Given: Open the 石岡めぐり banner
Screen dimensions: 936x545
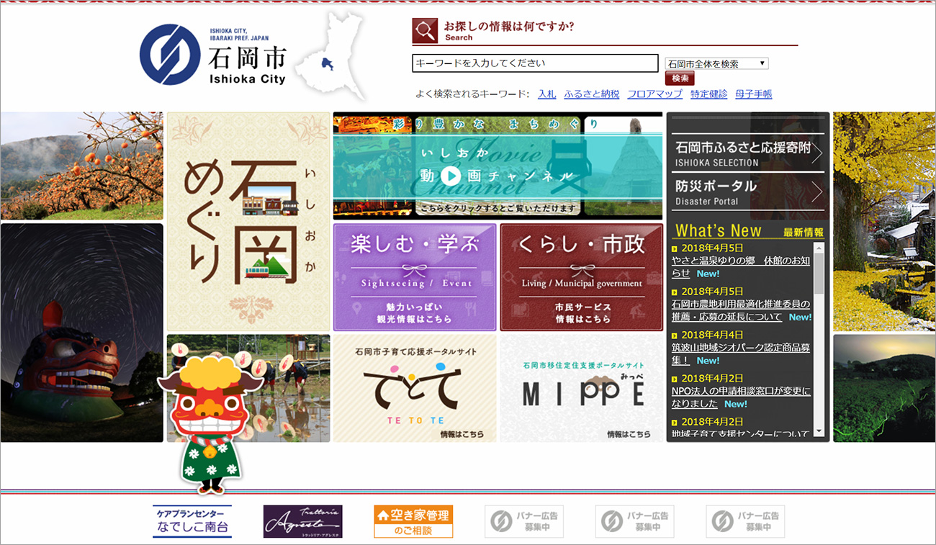Looking at the screenshot, I should click(248, 221).
